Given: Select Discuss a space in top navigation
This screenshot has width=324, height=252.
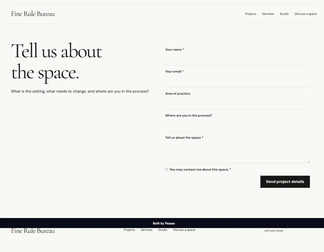Looking at the screenshot, I should click(305, 14).
